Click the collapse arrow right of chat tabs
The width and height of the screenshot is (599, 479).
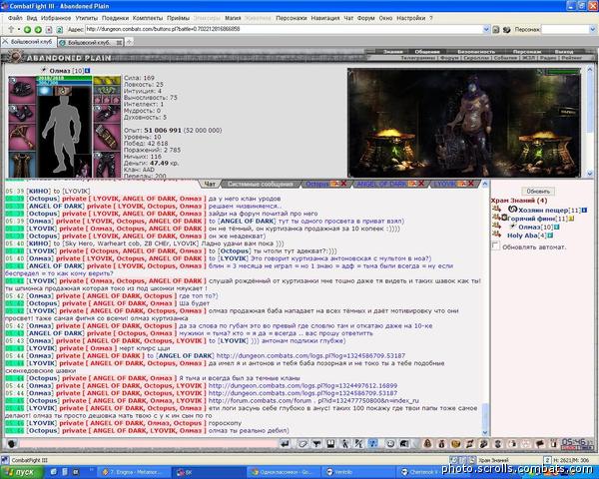pos(485,184)
